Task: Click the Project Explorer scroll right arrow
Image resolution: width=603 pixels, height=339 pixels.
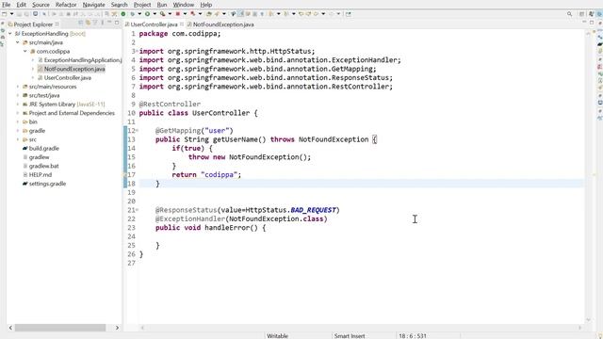Action: tap(117, 328)
